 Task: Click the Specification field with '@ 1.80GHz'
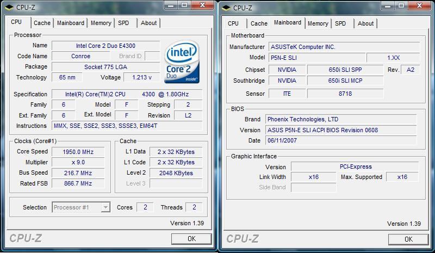[127, 94]
